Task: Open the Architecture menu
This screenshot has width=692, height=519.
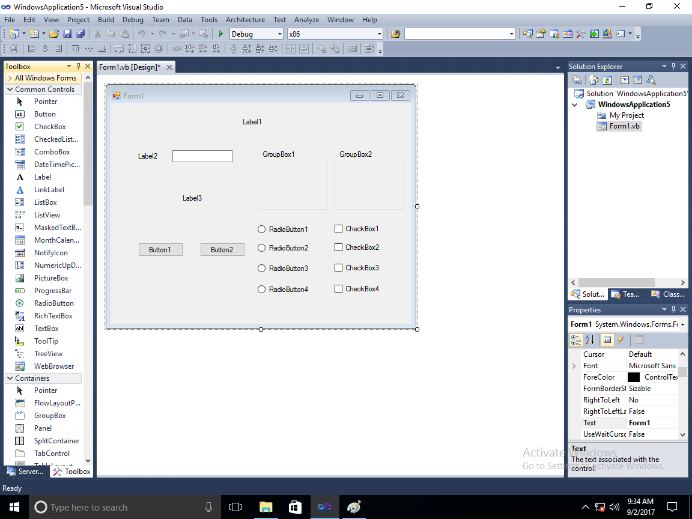Action: (x=245, y=19)
